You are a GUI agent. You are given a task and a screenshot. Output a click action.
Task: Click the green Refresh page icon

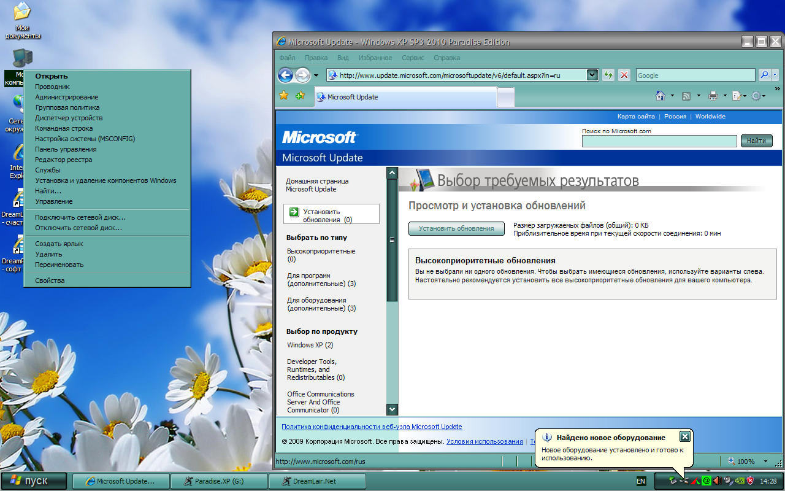tap(608, 75)
